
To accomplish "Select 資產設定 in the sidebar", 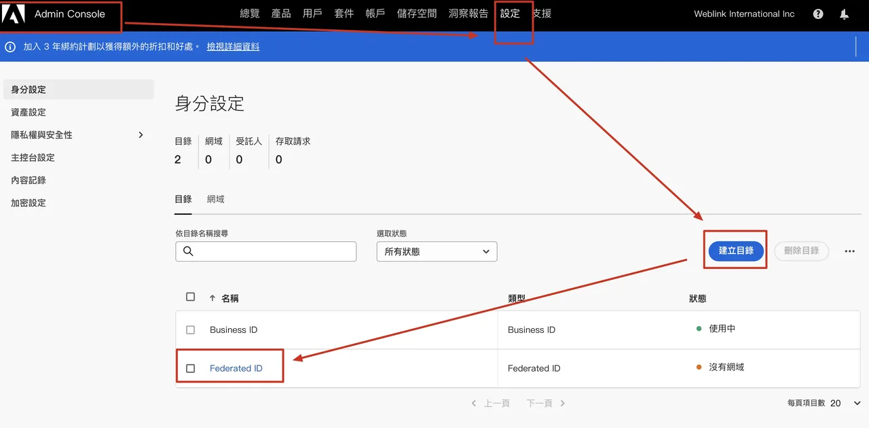I will (x=29, y=112).
